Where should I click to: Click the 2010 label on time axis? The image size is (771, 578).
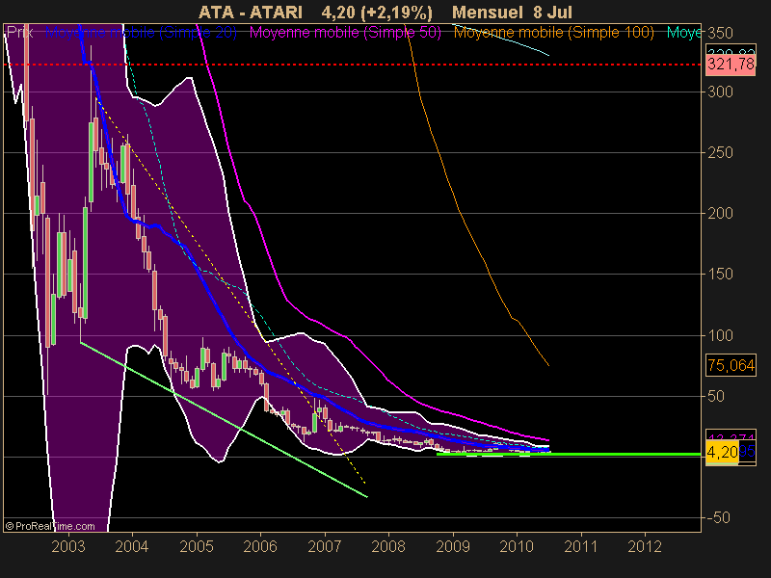point(517,546)
